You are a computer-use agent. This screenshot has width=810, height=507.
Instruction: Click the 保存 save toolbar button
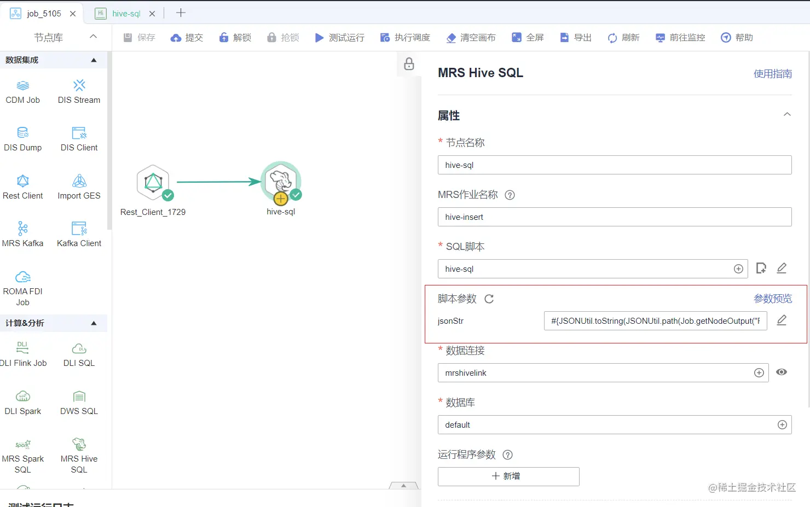coord(139,37)
